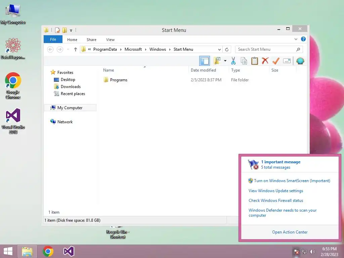The image size is (344, 258).
Task: Click the New folder quick access icon
Action: 64,30
